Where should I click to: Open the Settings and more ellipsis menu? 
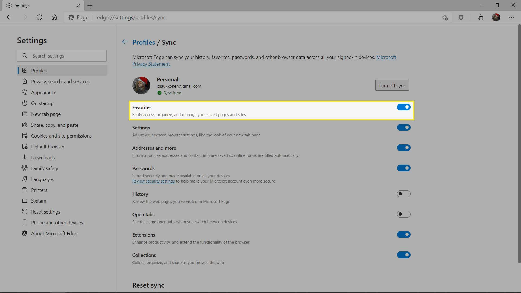[x=512, y=17]
